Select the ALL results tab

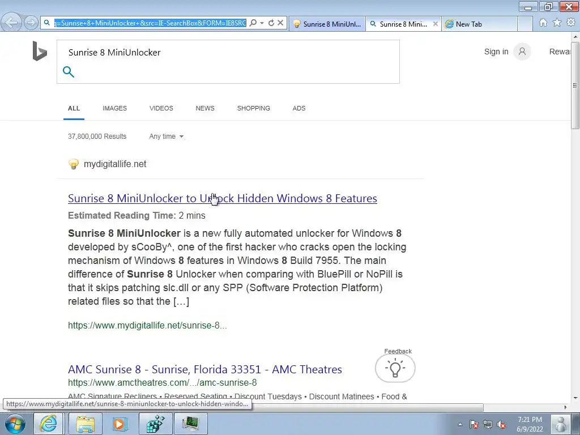(x=74, y=108)
